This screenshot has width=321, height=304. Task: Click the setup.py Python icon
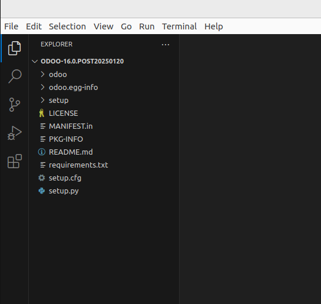42,191
